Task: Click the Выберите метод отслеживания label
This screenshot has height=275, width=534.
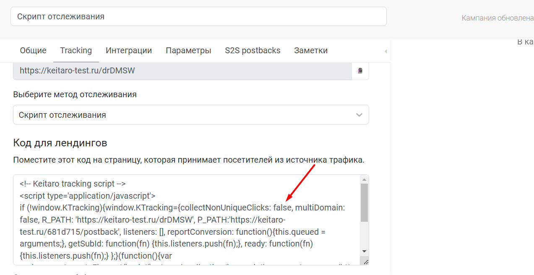Action: pos(75,94)
